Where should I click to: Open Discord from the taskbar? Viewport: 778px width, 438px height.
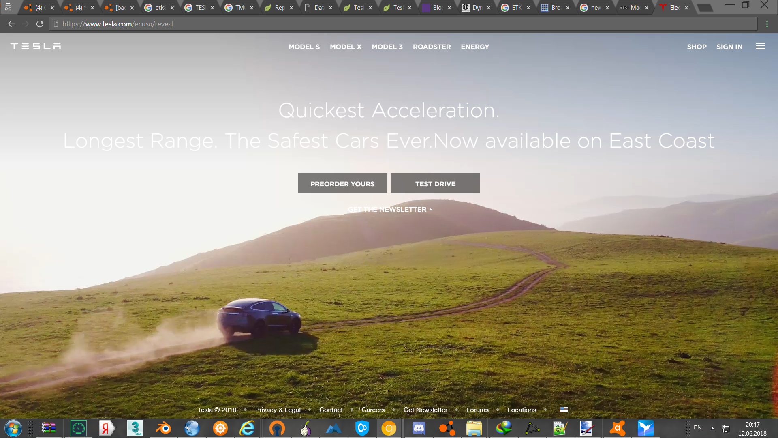coord(419,428)
